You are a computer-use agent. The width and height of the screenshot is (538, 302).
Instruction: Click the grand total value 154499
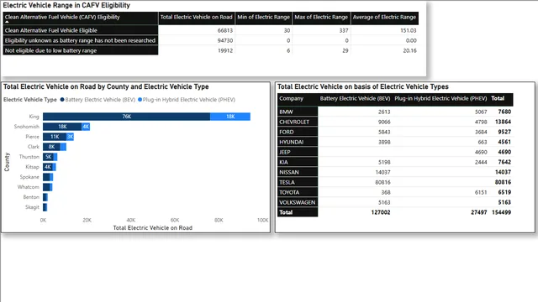pos(502,212)
